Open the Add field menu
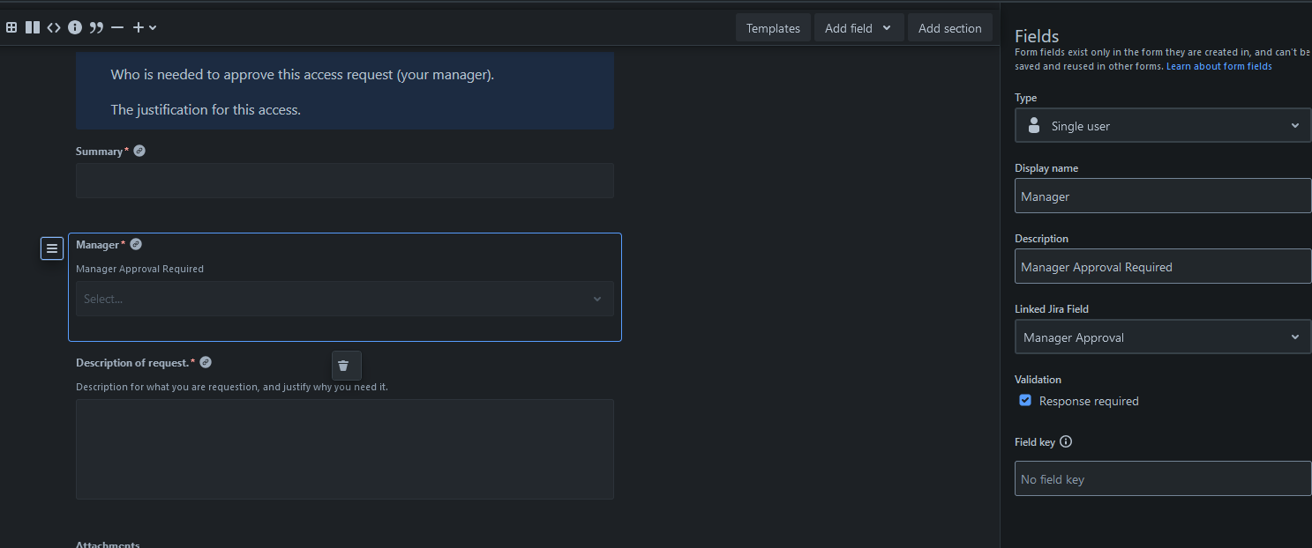 pos(858,28)
